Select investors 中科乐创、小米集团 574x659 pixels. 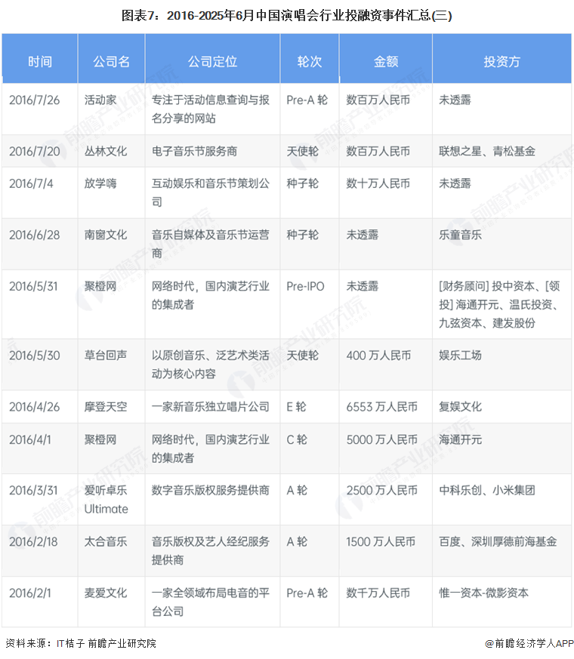(487, 491)
